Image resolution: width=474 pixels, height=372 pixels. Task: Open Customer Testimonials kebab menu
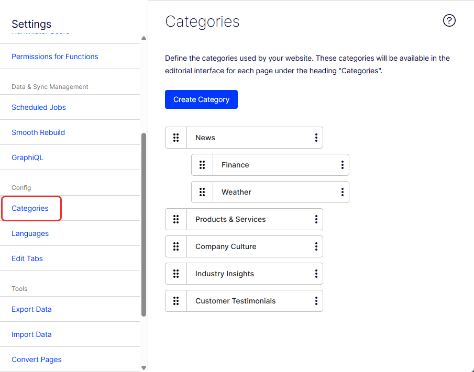[316, 301]
